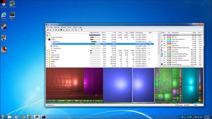Click the red X permanent delete icon
This screenshot has height=119, width=212.
(x=69, y=30)
